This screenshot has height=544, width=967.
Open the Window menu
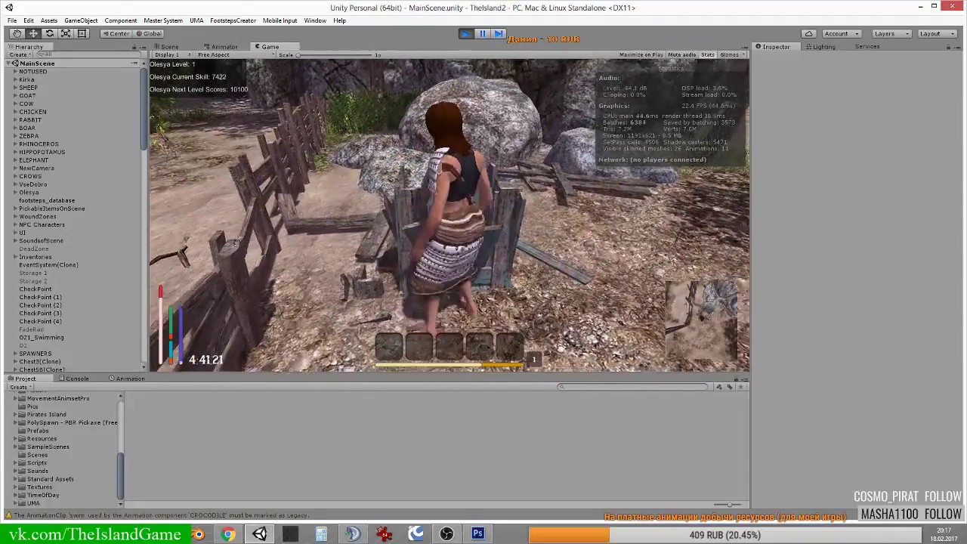pyautogui.click(x=315, y=20)
